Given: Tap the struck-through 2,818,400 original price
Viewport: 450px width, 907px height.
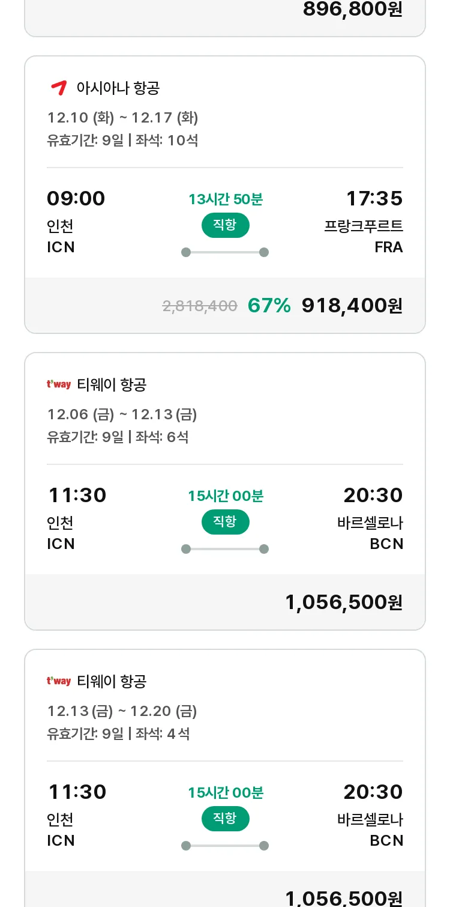Looking at the screenshot, I should 200,306.
